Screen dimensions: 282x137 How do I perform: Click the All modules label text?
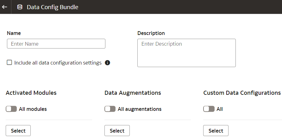point(33,109)
